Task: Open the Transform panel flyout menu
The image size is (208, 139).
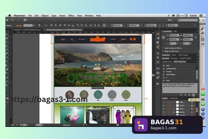Action: [197, 31]
